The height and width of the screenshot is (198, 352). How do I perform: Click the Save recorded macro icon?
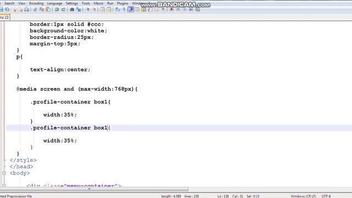click(x=197, y=9)
